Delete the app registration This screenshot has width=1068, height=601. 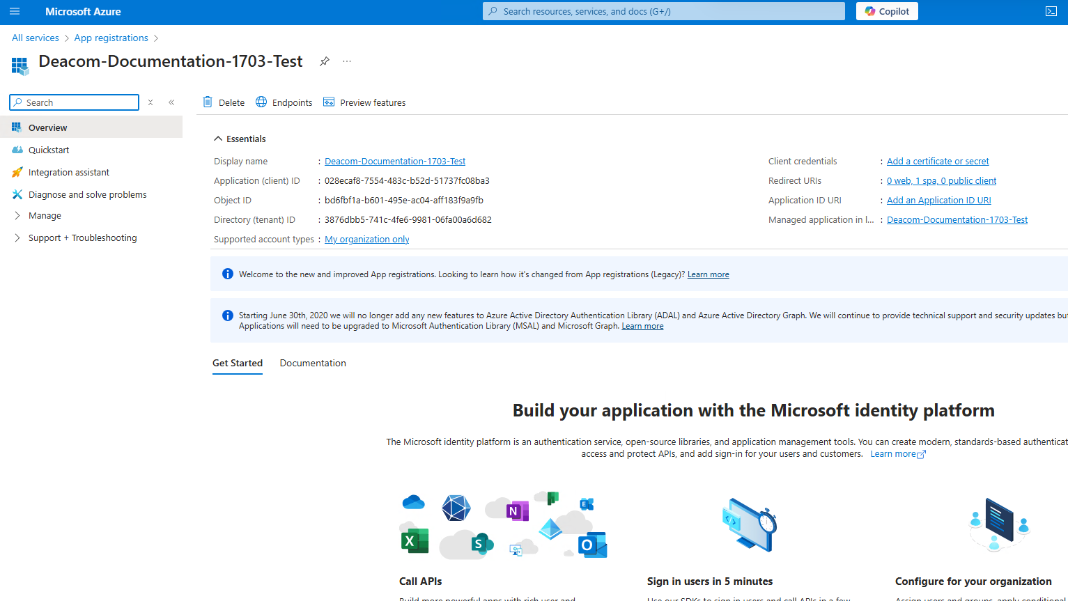(224, 102)
